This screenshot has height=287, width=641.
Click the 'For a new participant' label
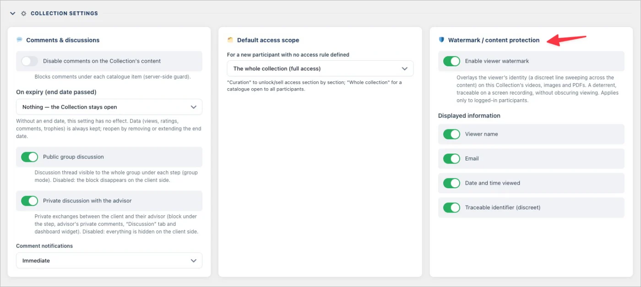click(288, 55)
